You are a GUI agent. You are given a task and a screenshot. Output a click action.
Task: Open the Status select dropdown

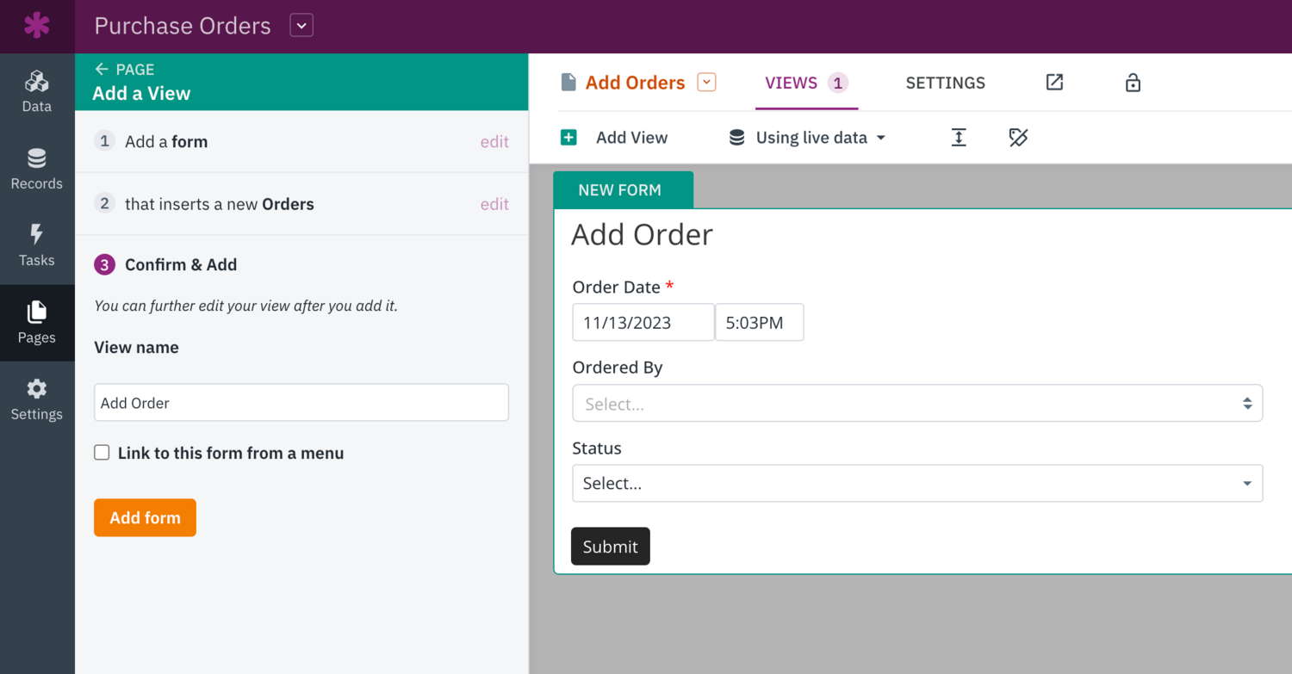(916, 483)
